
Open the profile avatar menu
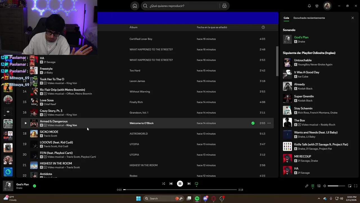click(327, 6)
